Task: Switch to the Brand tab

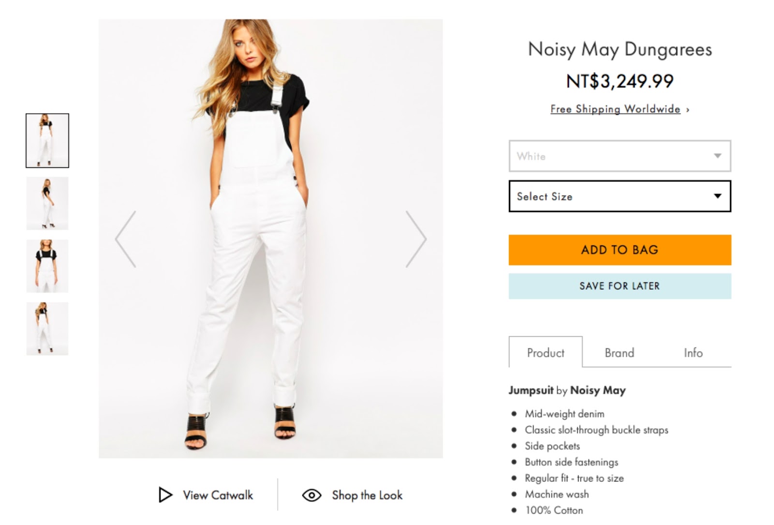Action: click(x=619, y=353)
